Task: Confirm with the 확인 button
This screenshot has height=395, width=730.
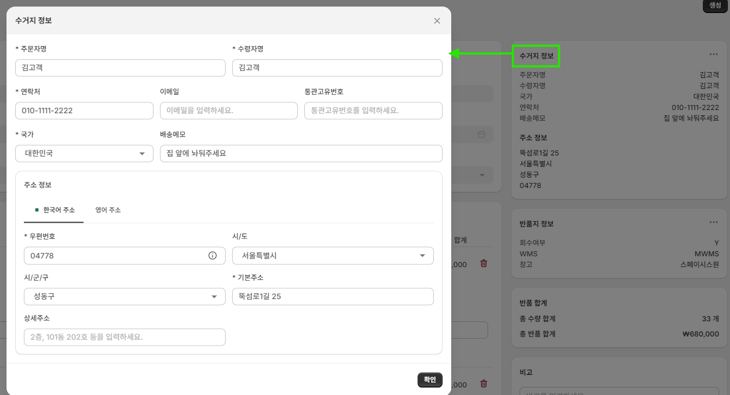Action: click(x=430, y=380)
